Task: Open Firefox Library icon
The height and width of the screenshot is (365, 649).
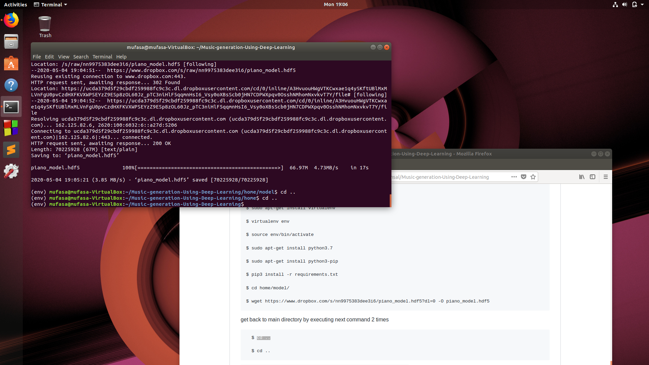Action: pos(582,177)
